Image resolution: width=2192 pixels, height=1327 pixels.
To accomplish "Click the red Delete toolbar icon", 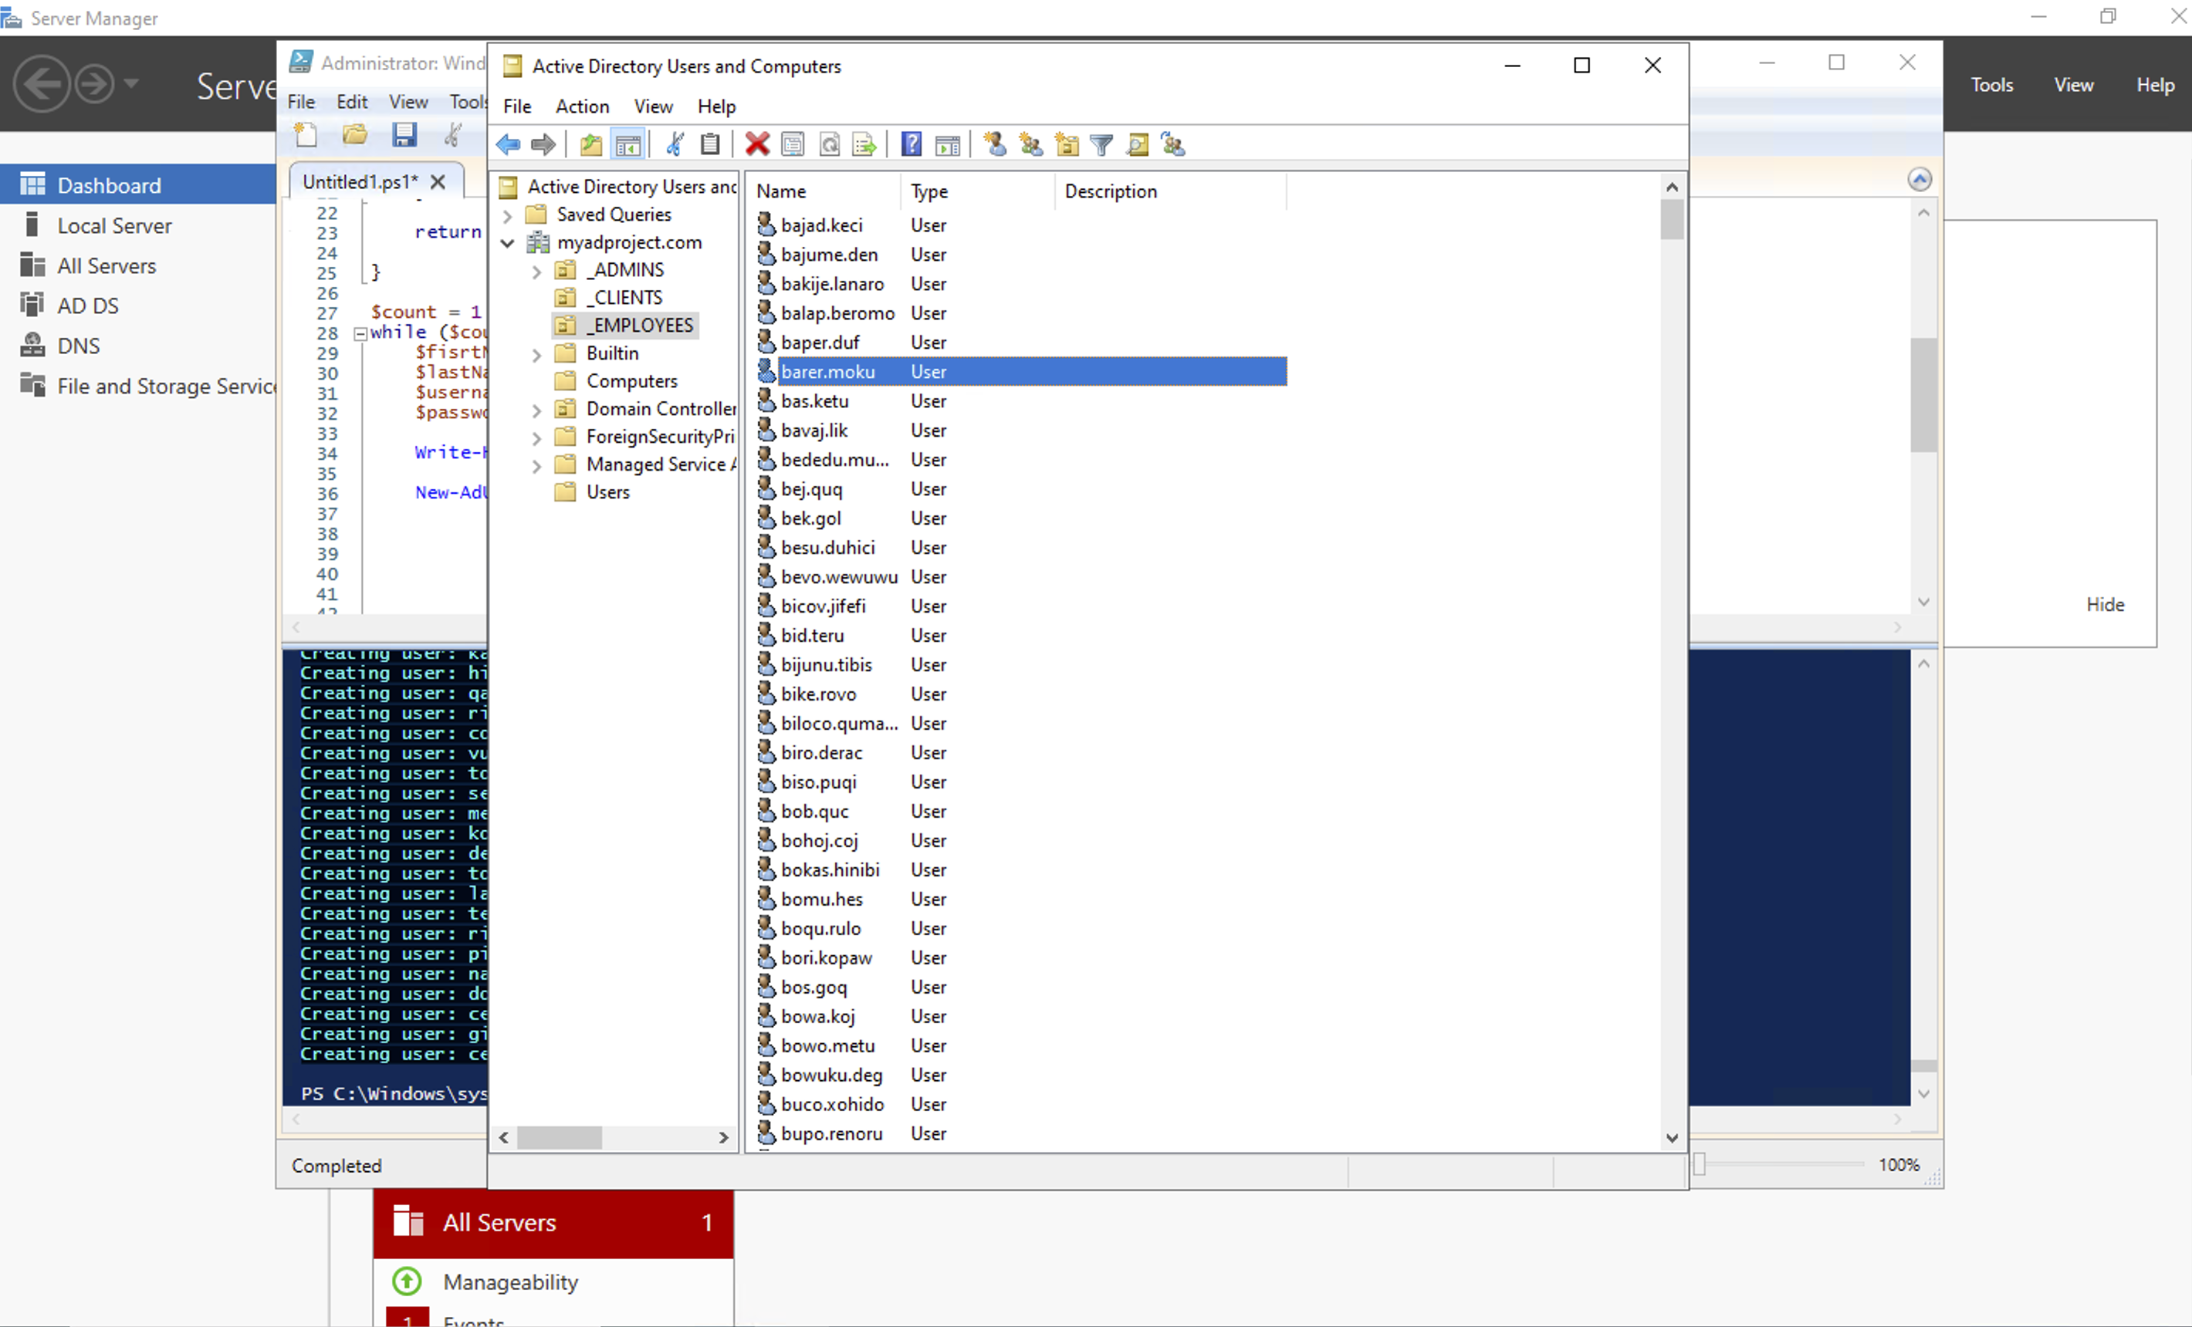I will 757,144.
